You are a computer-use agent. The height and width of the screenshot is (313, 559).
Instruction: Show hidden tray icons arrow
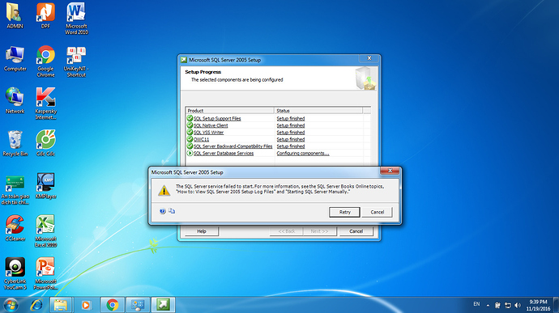(x=488, y=305)
